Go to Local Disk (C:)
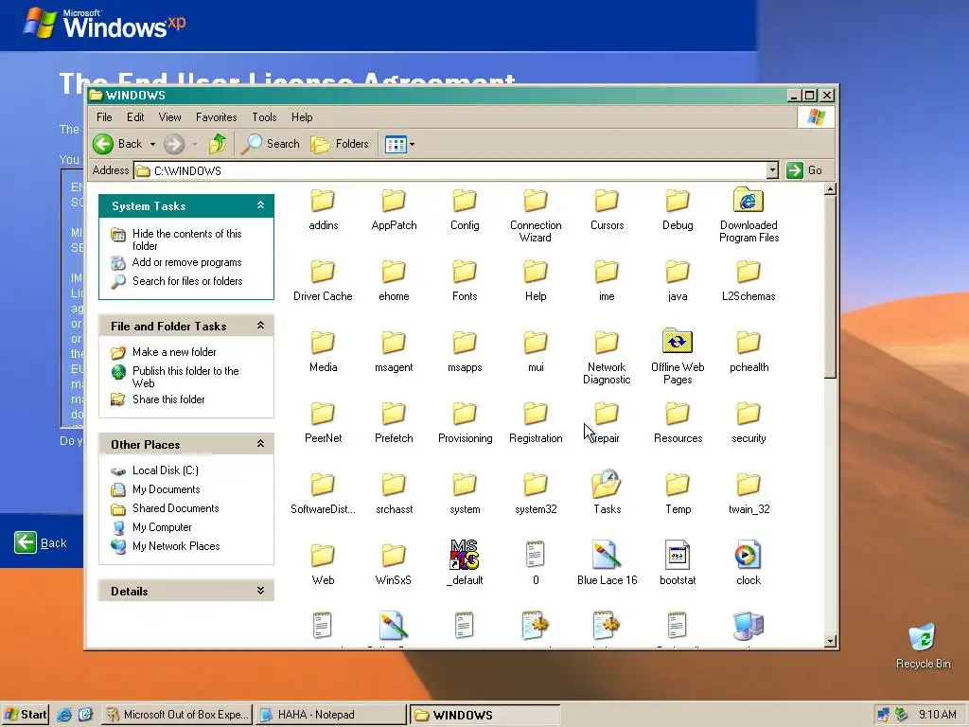 point(165,470)
